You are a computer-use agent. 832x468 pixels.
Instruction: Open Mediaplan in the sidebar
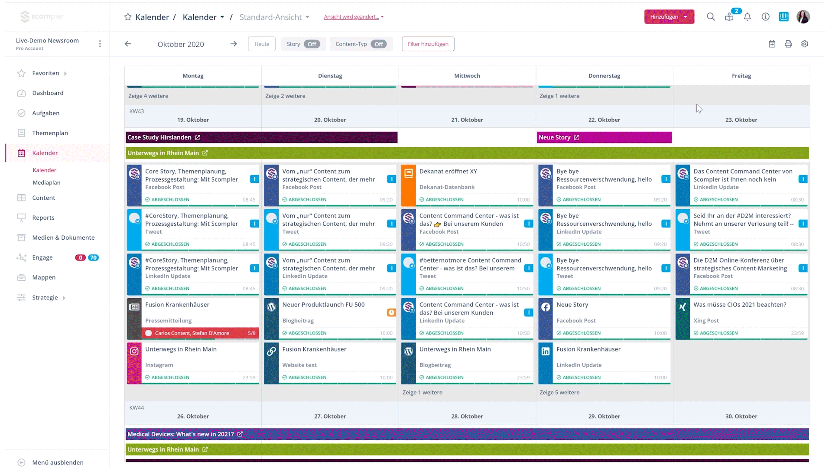(x=46, y=182)
